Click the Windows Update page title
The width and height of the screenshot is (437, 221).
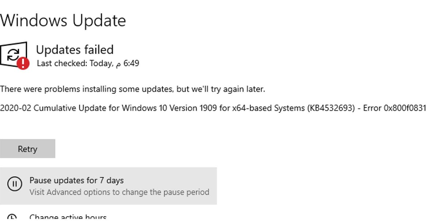click(63, 21)
